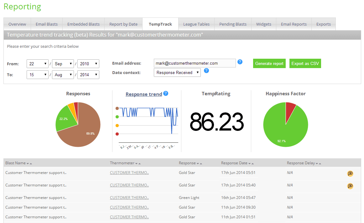
Task: Click the Response Delay column header
Action: tap(301, 163)
